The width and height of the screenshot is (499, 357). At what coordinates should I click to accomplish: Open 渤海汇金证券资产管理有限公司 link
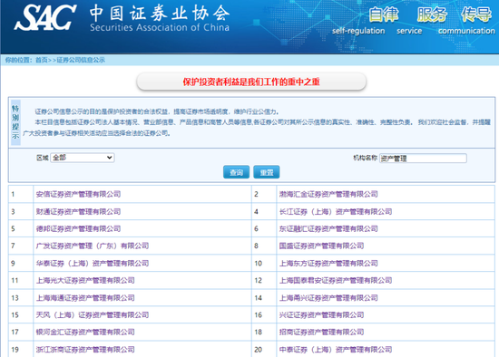click(328, 194)
